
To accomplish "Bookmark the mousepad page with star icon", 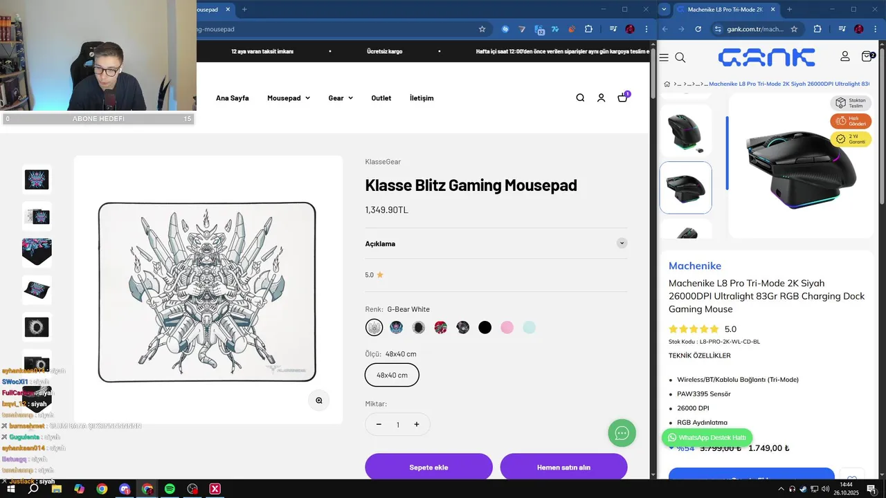I will [482, 29].
